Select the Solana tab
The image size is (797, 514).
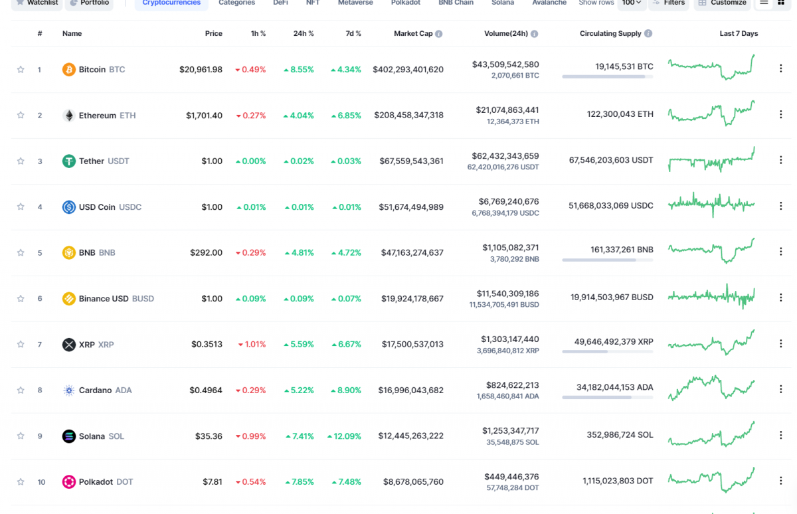tap(503, 3)
